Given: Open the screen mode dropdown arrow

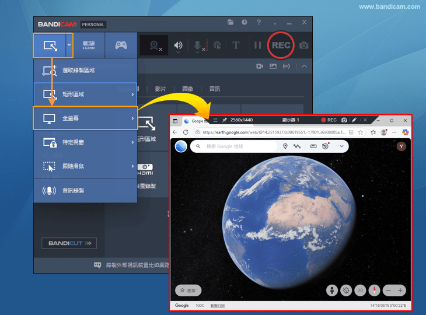Looking at the screenshot, I should coord(69,45).
